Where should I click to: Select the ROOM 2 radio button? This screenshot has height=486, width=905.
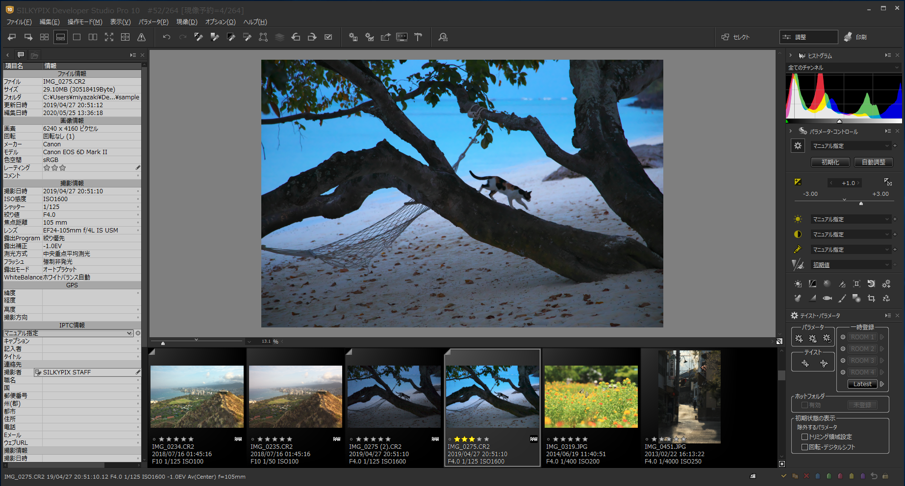coord(843,349)
